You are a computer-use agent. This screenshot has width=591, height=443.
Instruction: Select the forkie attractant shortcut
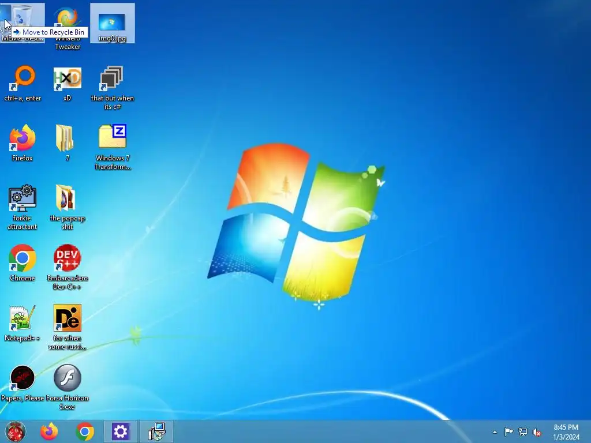[x=23, y=198]
